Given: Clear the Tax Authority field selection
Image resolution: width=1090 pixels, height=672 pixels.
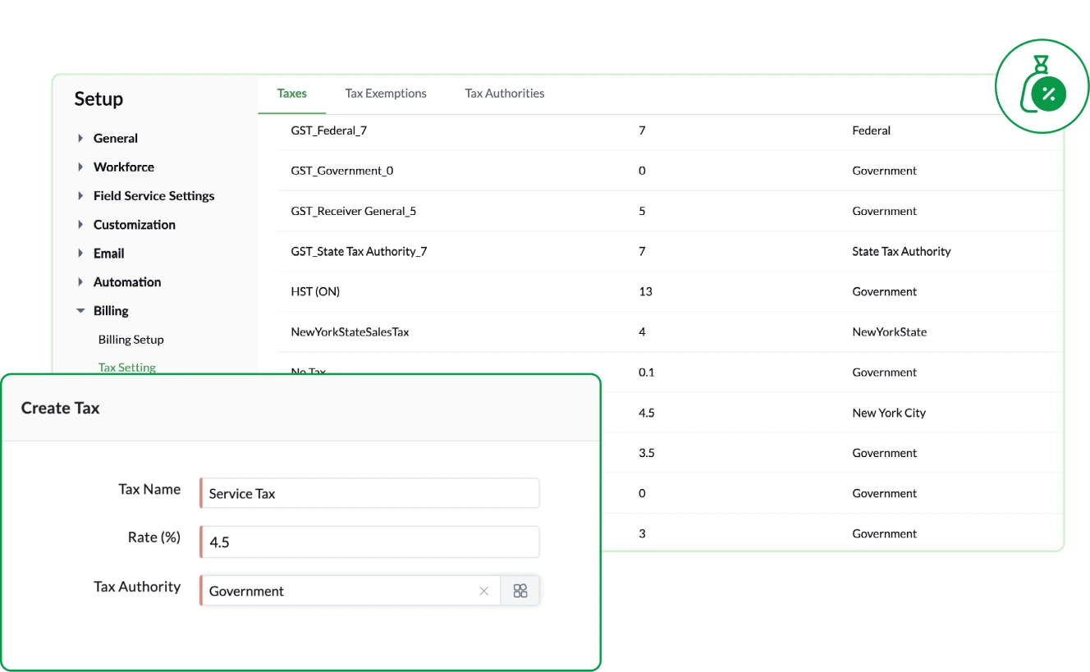Looking at the screenshot, I should 483,591.
